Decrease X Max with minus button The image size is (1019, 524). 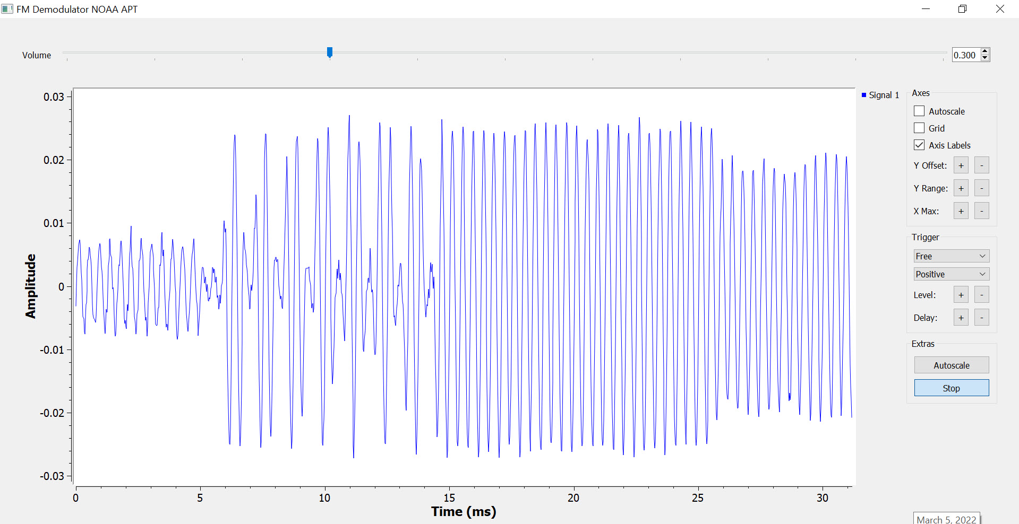pos(981,211)
